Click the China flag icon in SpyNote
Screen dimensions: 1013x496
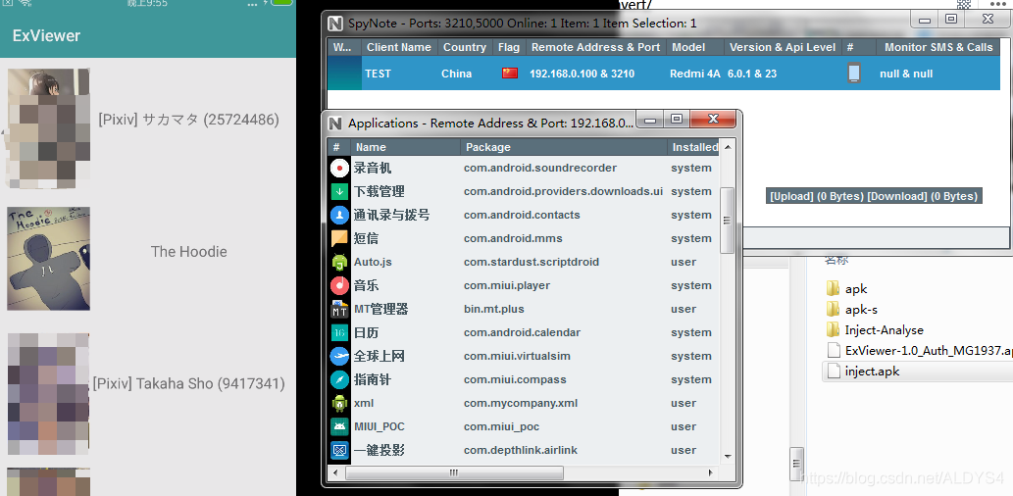pyautogui.click(x=510, y=74)
